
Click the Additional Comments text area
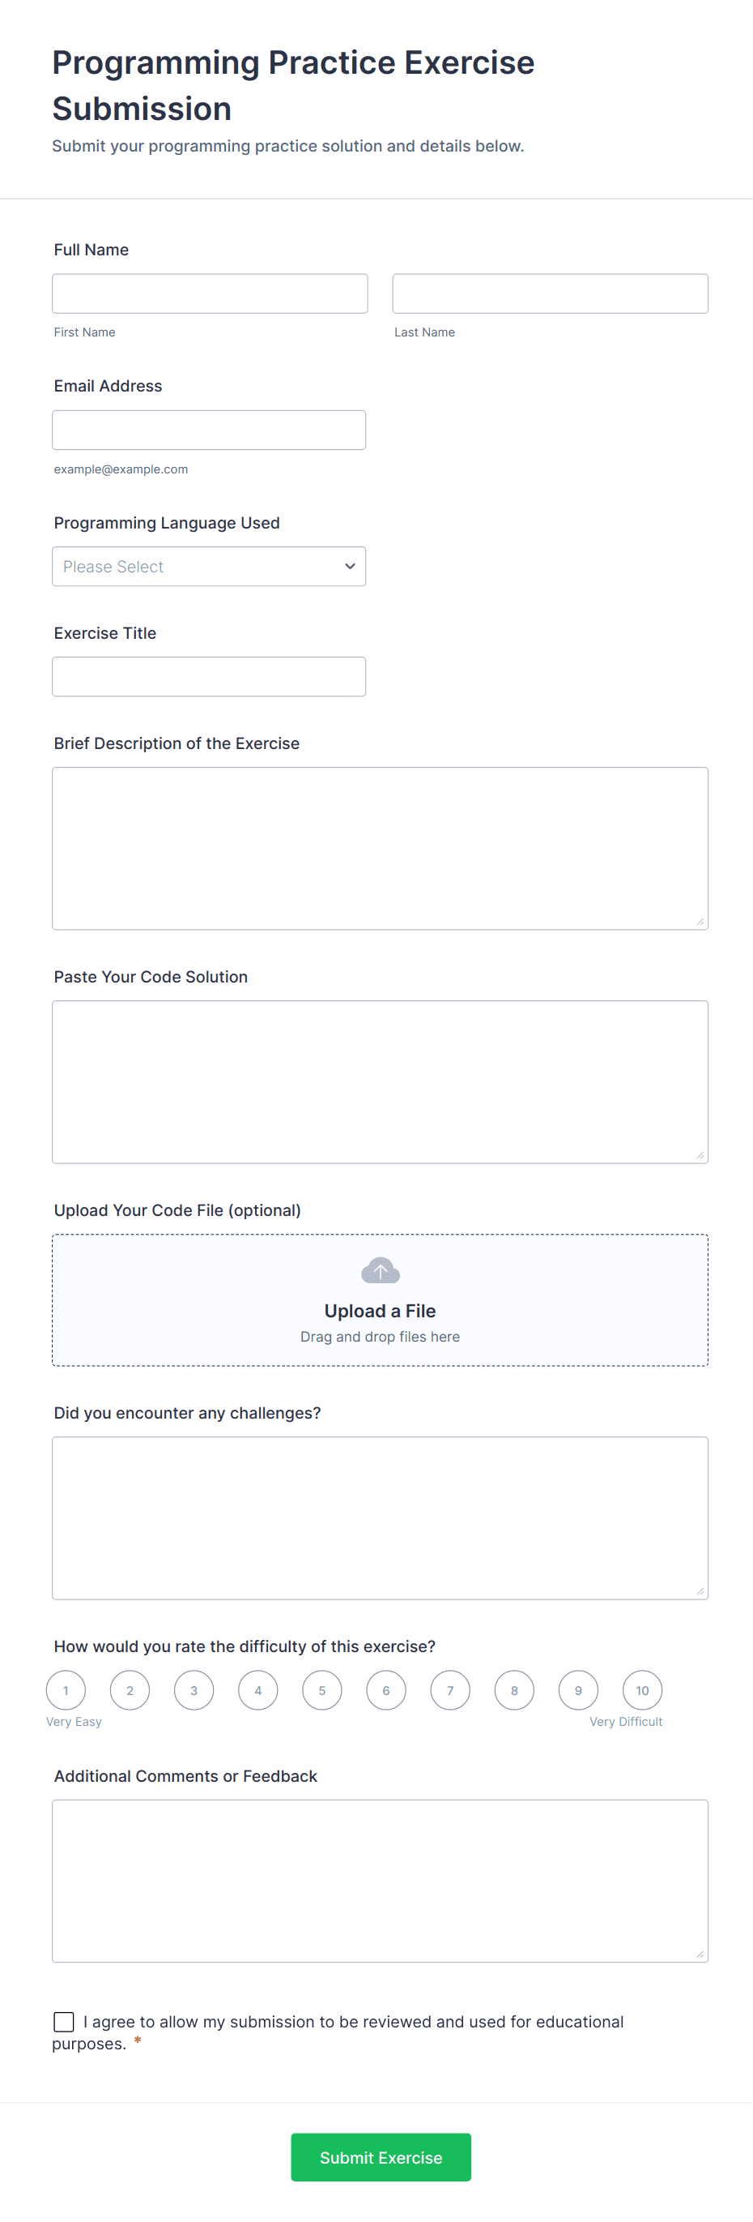380,1882
